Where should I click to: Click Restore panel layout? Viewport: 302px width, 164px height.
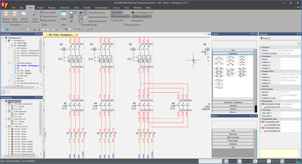[98, 17]
